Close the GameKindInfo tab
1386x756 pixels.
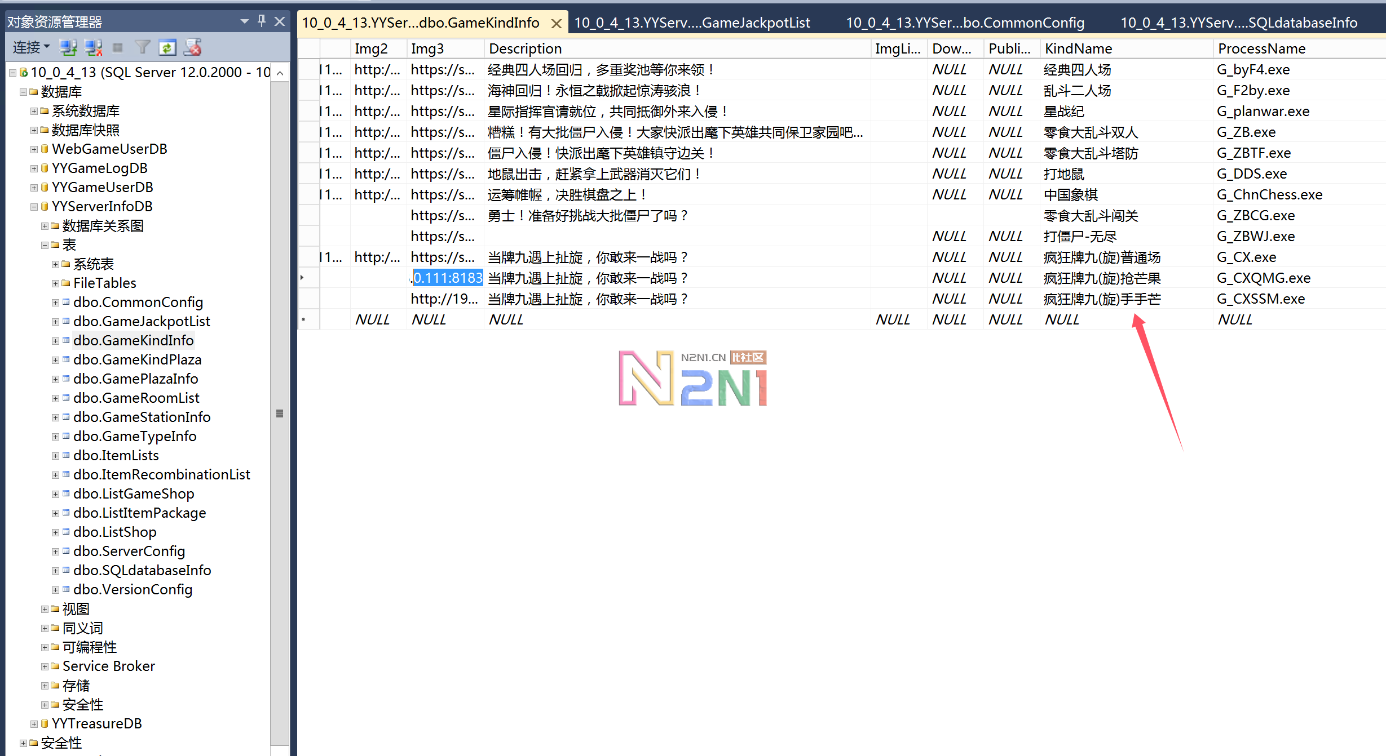tap(556, 24)
